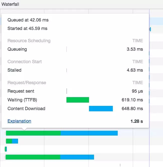
Task: Click the 'Request/Response' section heading
Action: (x=27, y=83)
